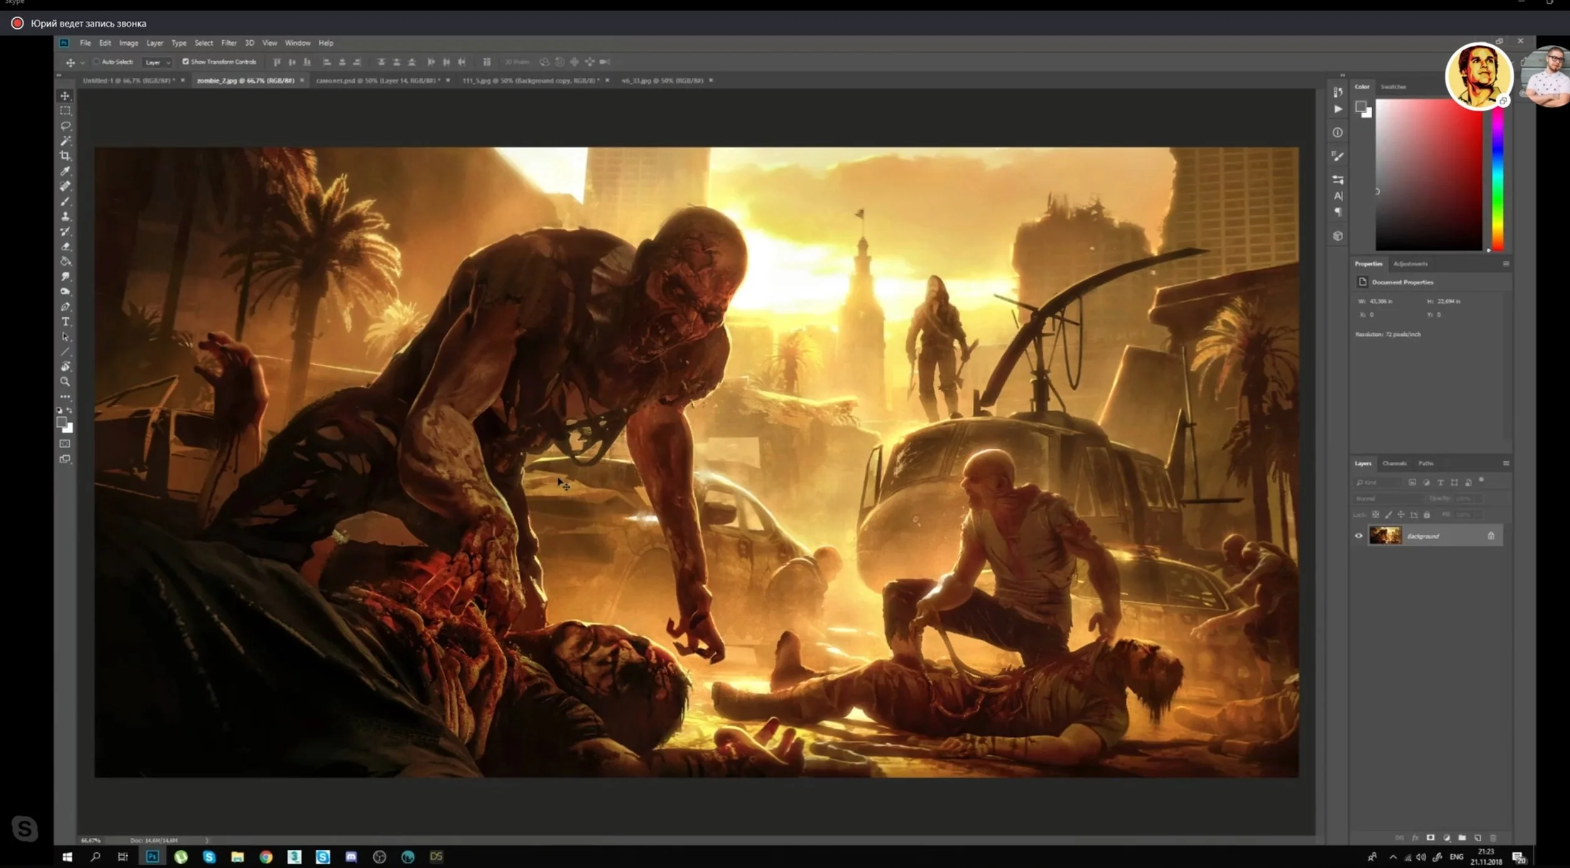The image size is (1570, 868).
Task: Toggle the layer filter on/off switch
Action: [x=1481, y=480]
